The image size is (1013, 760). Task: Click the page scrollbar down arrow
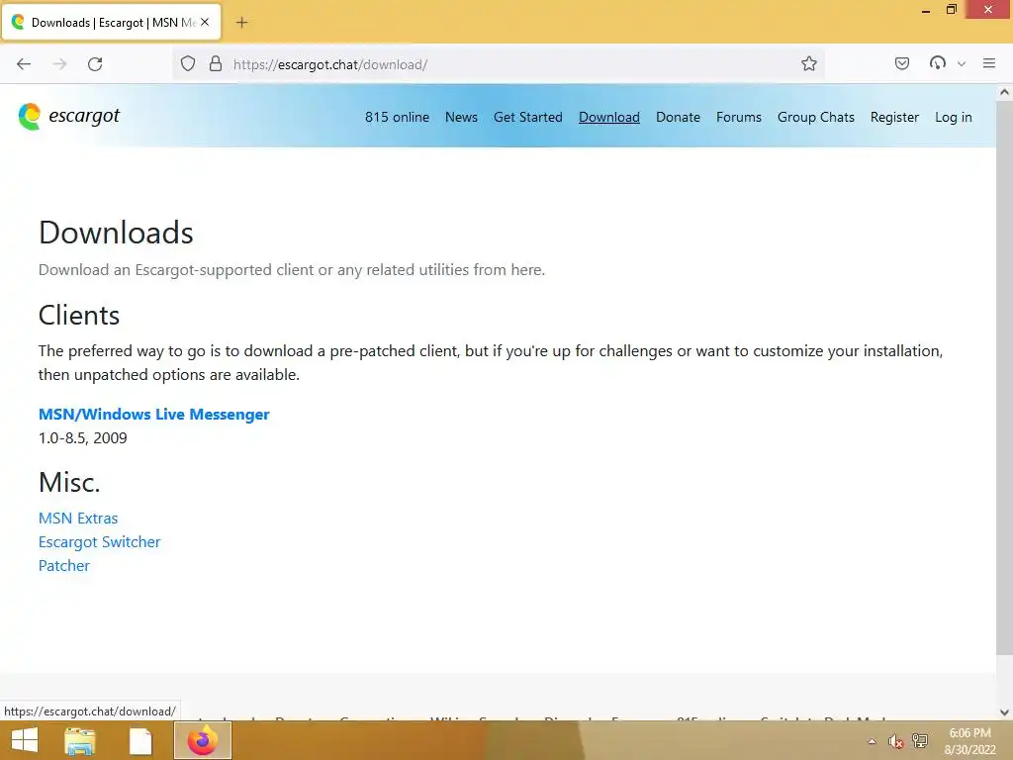(x=1004, y=712)
